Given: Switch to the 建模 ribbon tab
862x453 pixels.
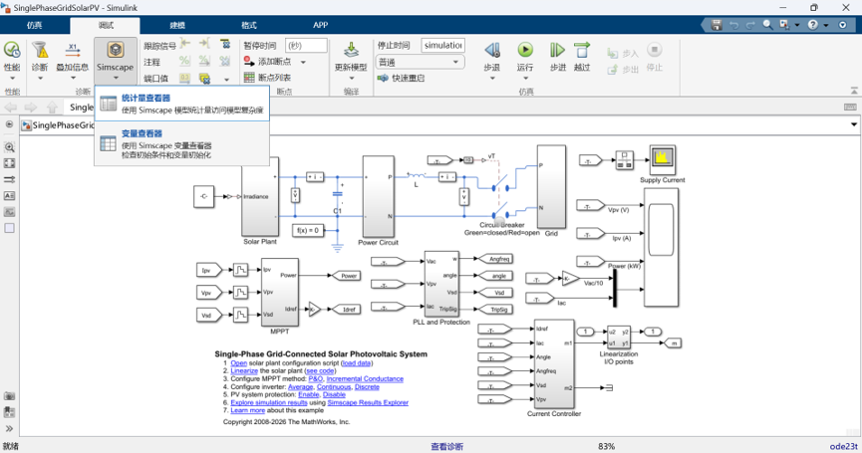Looking at the screenshot, I should 177,25.
